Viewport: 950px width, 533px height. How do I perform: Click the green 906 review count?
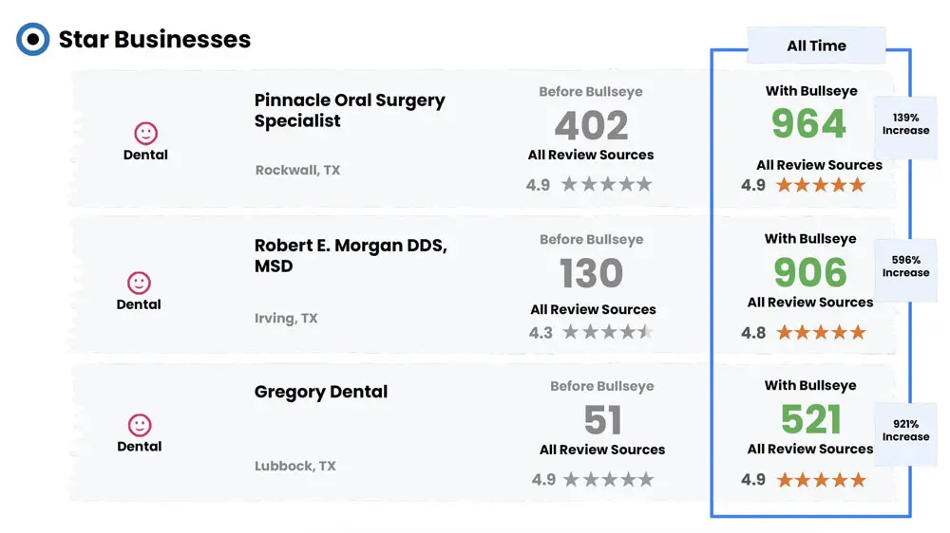pos(810,272)
